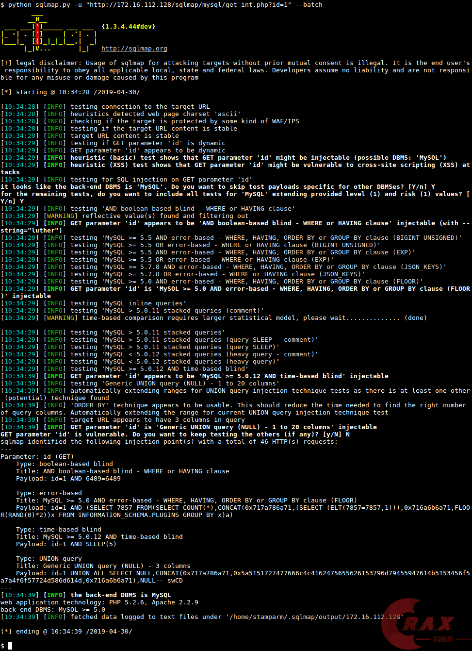The image size is (472, 651).
Task: Select the 'protected by some kind of WAF/IPS' line
Action: coord(150,121)
